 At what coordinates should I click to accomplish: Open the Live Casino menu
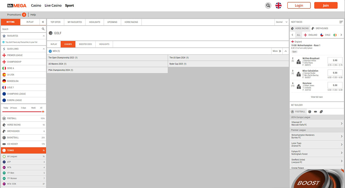(53, 6)
